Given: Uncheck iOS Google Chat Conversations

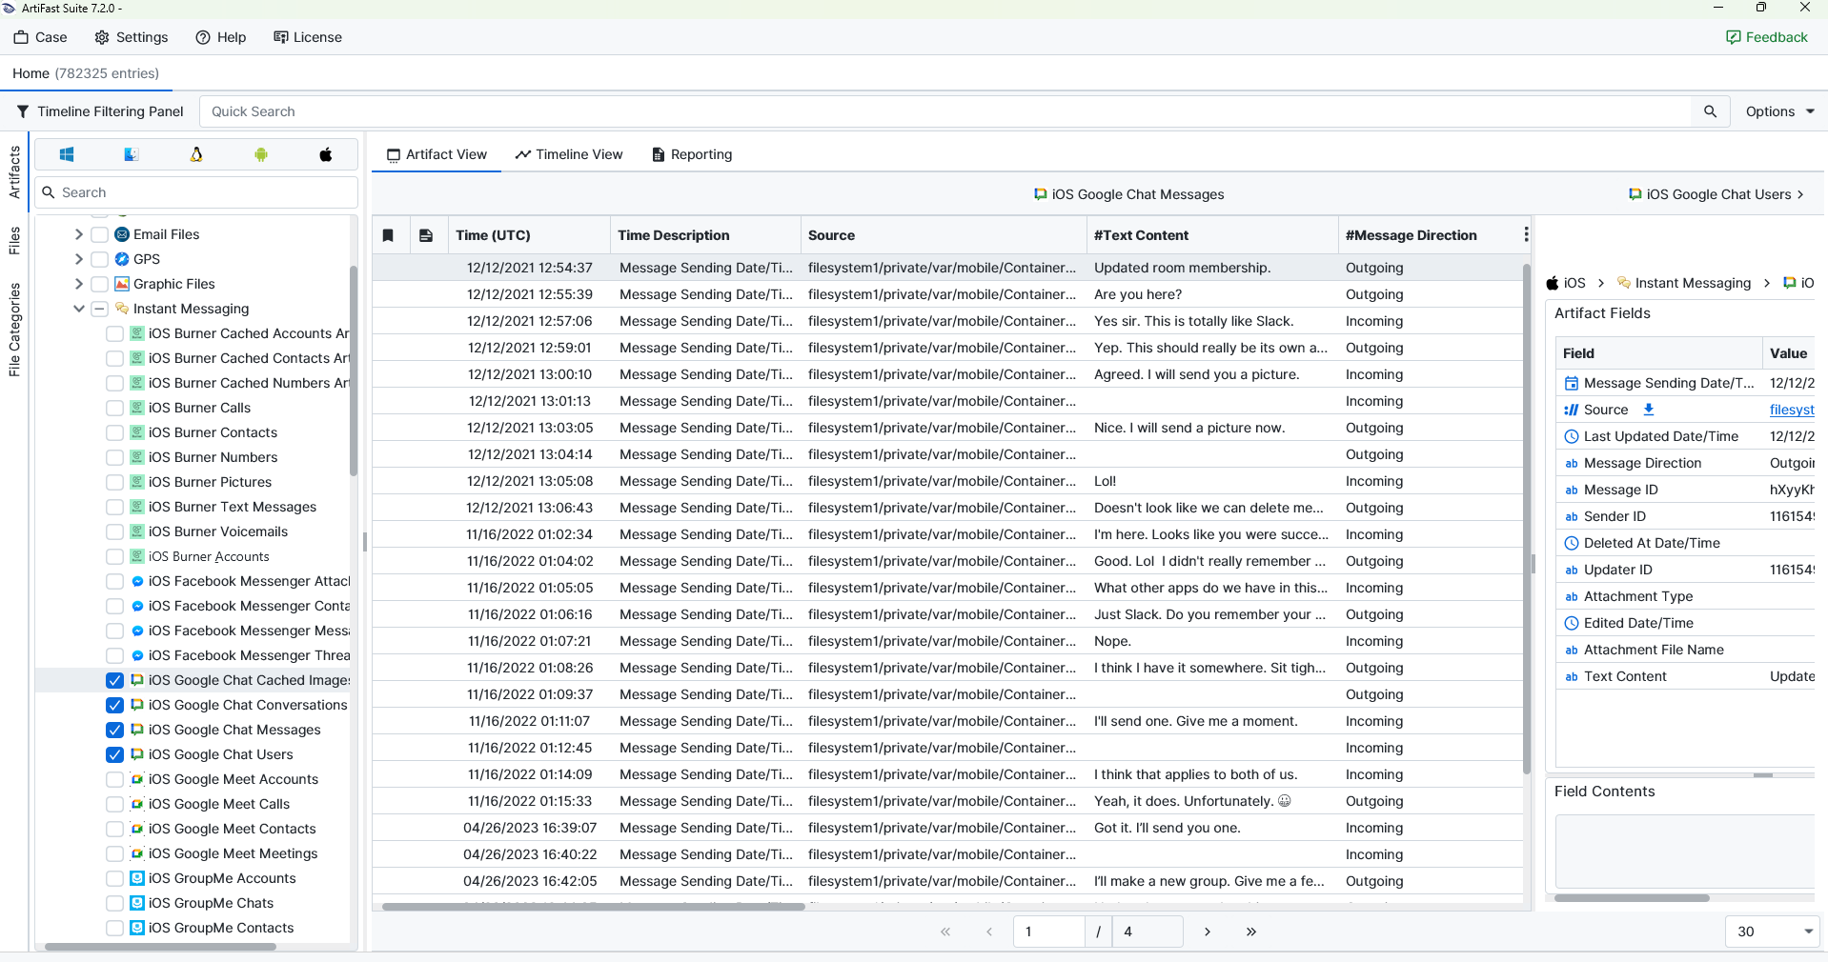Looking at the screenshot, I should 114,705.
